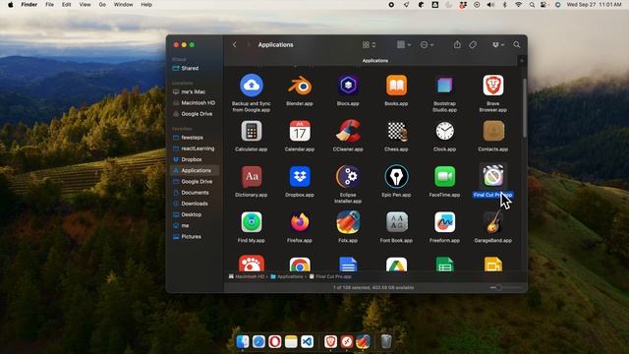The image size is (629, 354).
Task: Select the Clock.app icon
Action: coord(444,131)
